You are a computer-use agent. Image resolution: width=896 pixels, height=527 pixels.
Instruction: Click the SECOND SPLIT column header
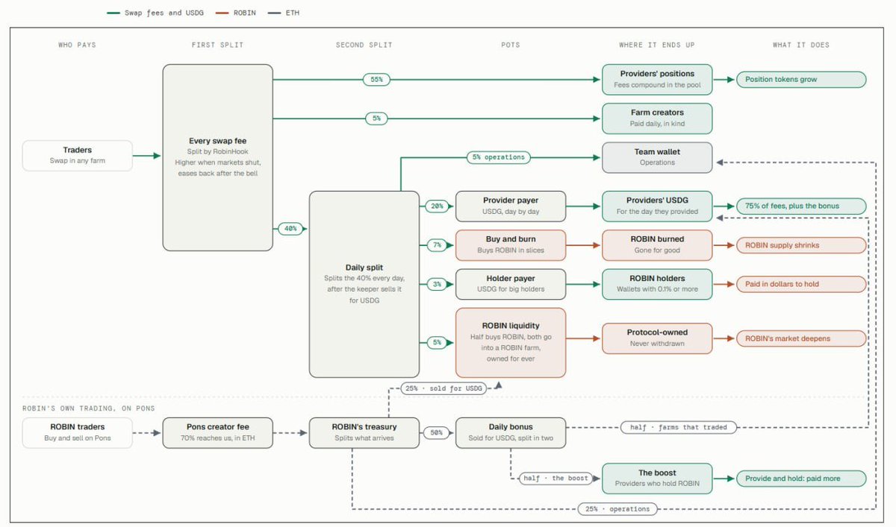click(364, 45)
